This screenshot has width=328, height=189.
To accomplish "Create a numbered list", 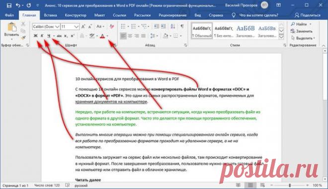I will tap(134, 26).
